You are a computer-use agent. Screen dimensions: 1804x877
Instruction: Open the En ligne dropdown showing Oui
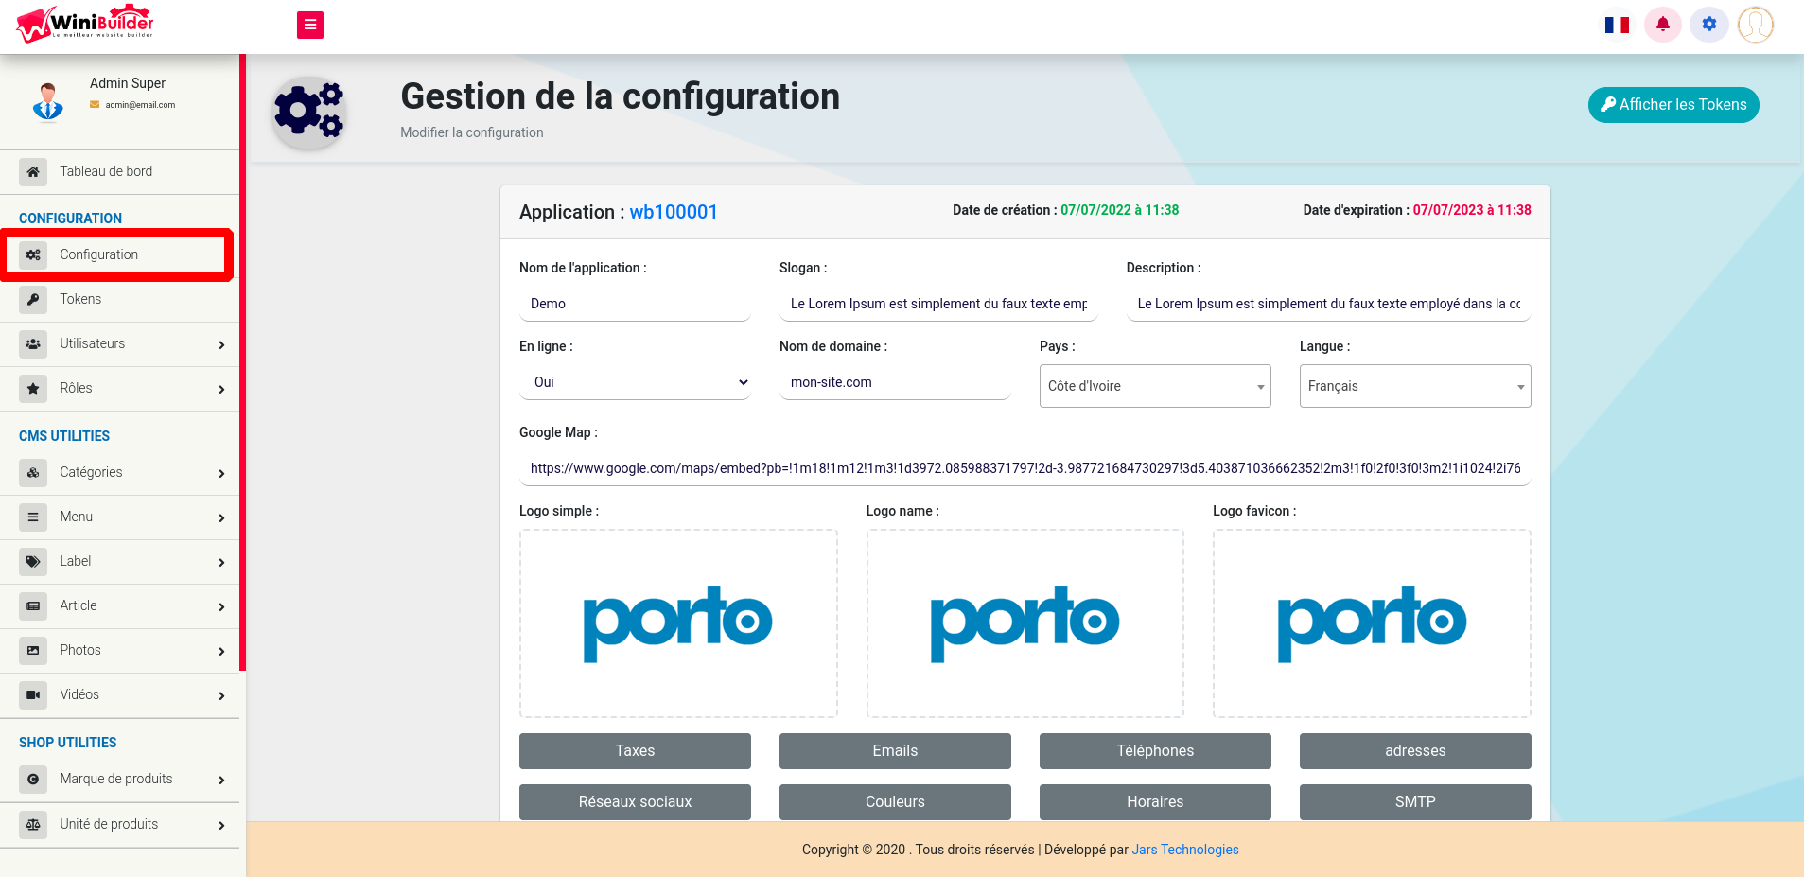click(x=635, y=382)
